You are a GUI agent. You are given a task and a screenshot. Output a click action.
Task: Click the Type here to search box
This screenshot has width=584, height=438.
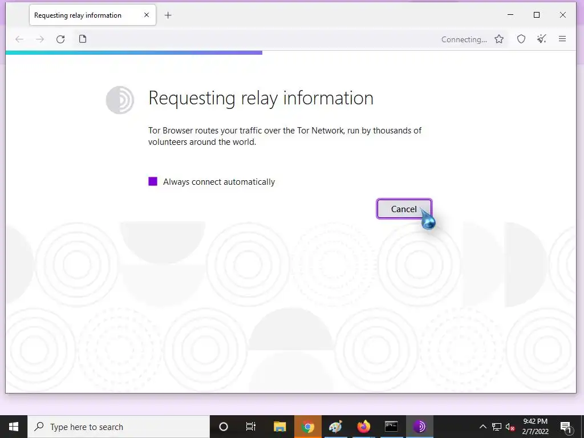tap(119, 427)
